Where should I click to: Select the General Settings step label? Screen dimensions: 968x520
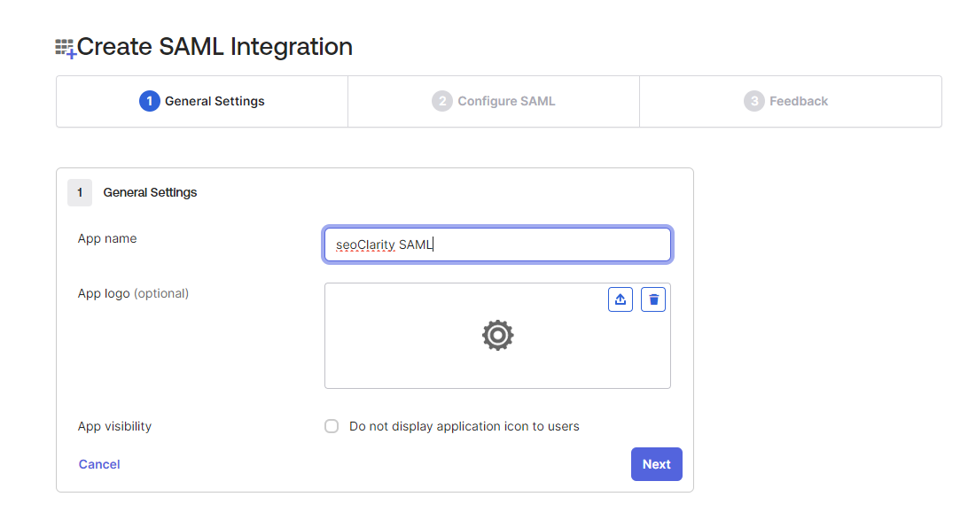(215, 101)
